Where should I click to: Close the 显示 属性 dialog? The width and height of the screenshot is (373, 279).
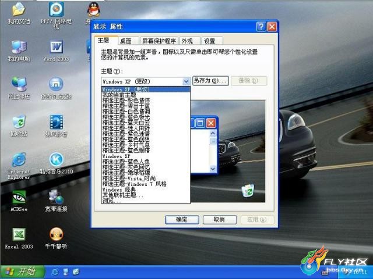point(272,27)
